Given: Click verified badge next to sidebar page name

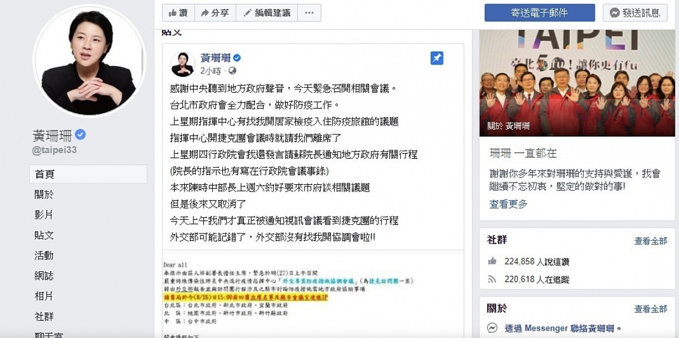Looking at the screenshot, I should point(80,135).
